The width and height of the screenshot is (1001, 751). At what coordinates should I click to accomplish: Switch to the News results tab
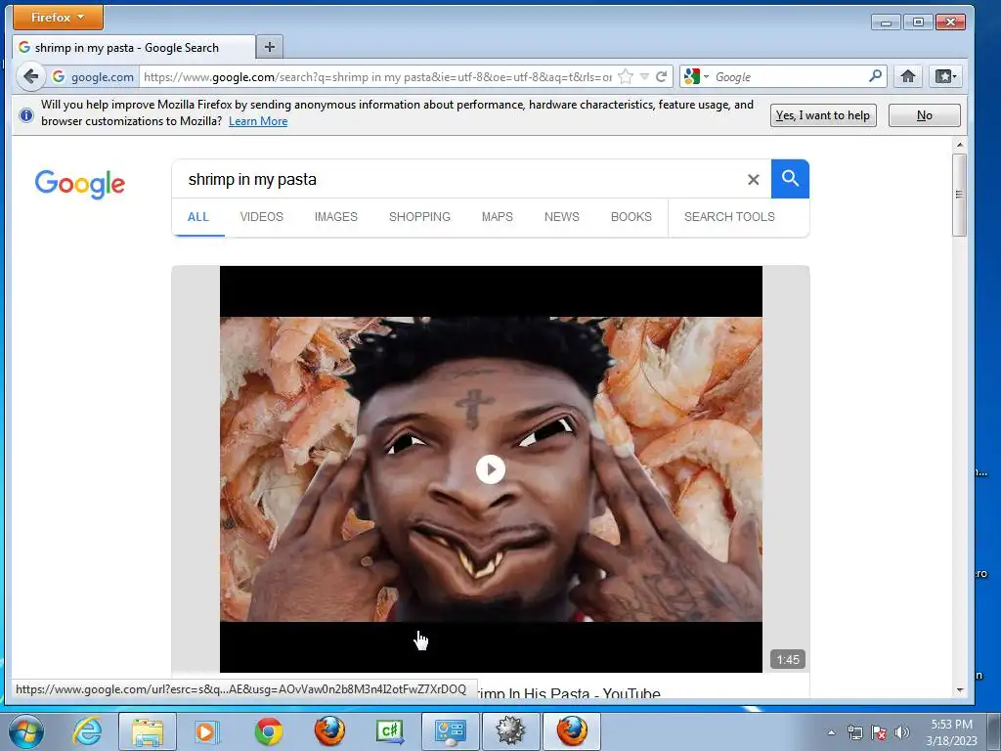point(562,217)
